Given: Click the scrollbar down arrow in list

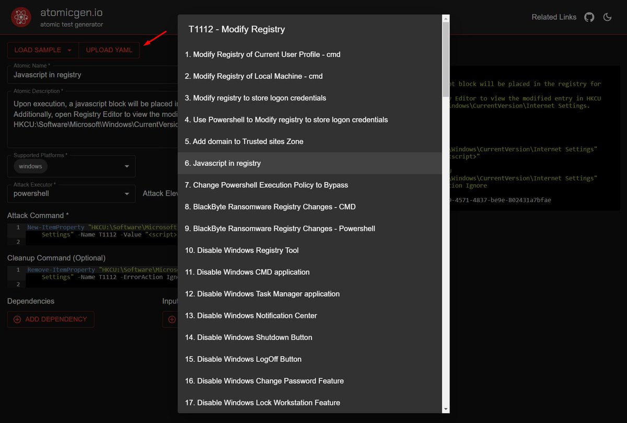Looking at the screenshot, I should [446, 409].
